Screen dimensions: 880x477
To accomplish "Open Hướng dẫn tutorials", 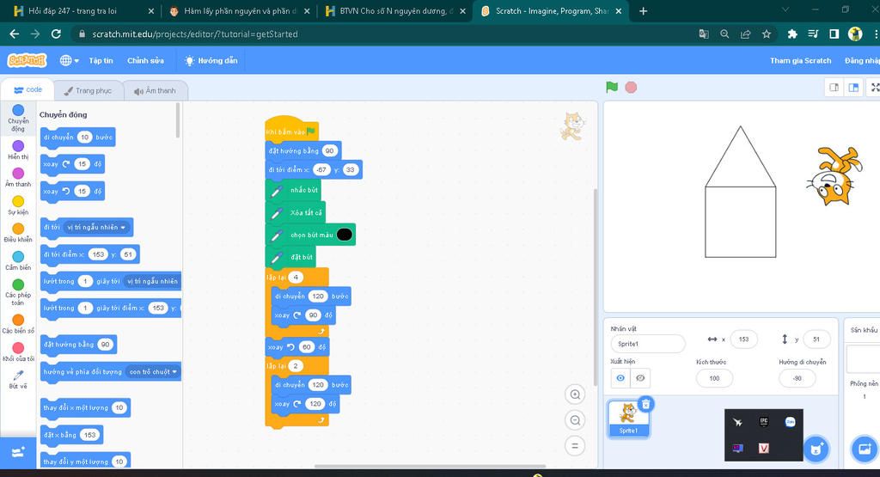I will point(211,61).
